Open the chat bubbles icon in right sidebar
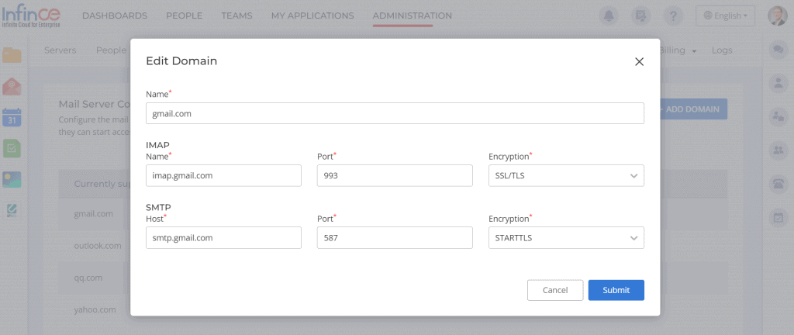 click(778, 50)
